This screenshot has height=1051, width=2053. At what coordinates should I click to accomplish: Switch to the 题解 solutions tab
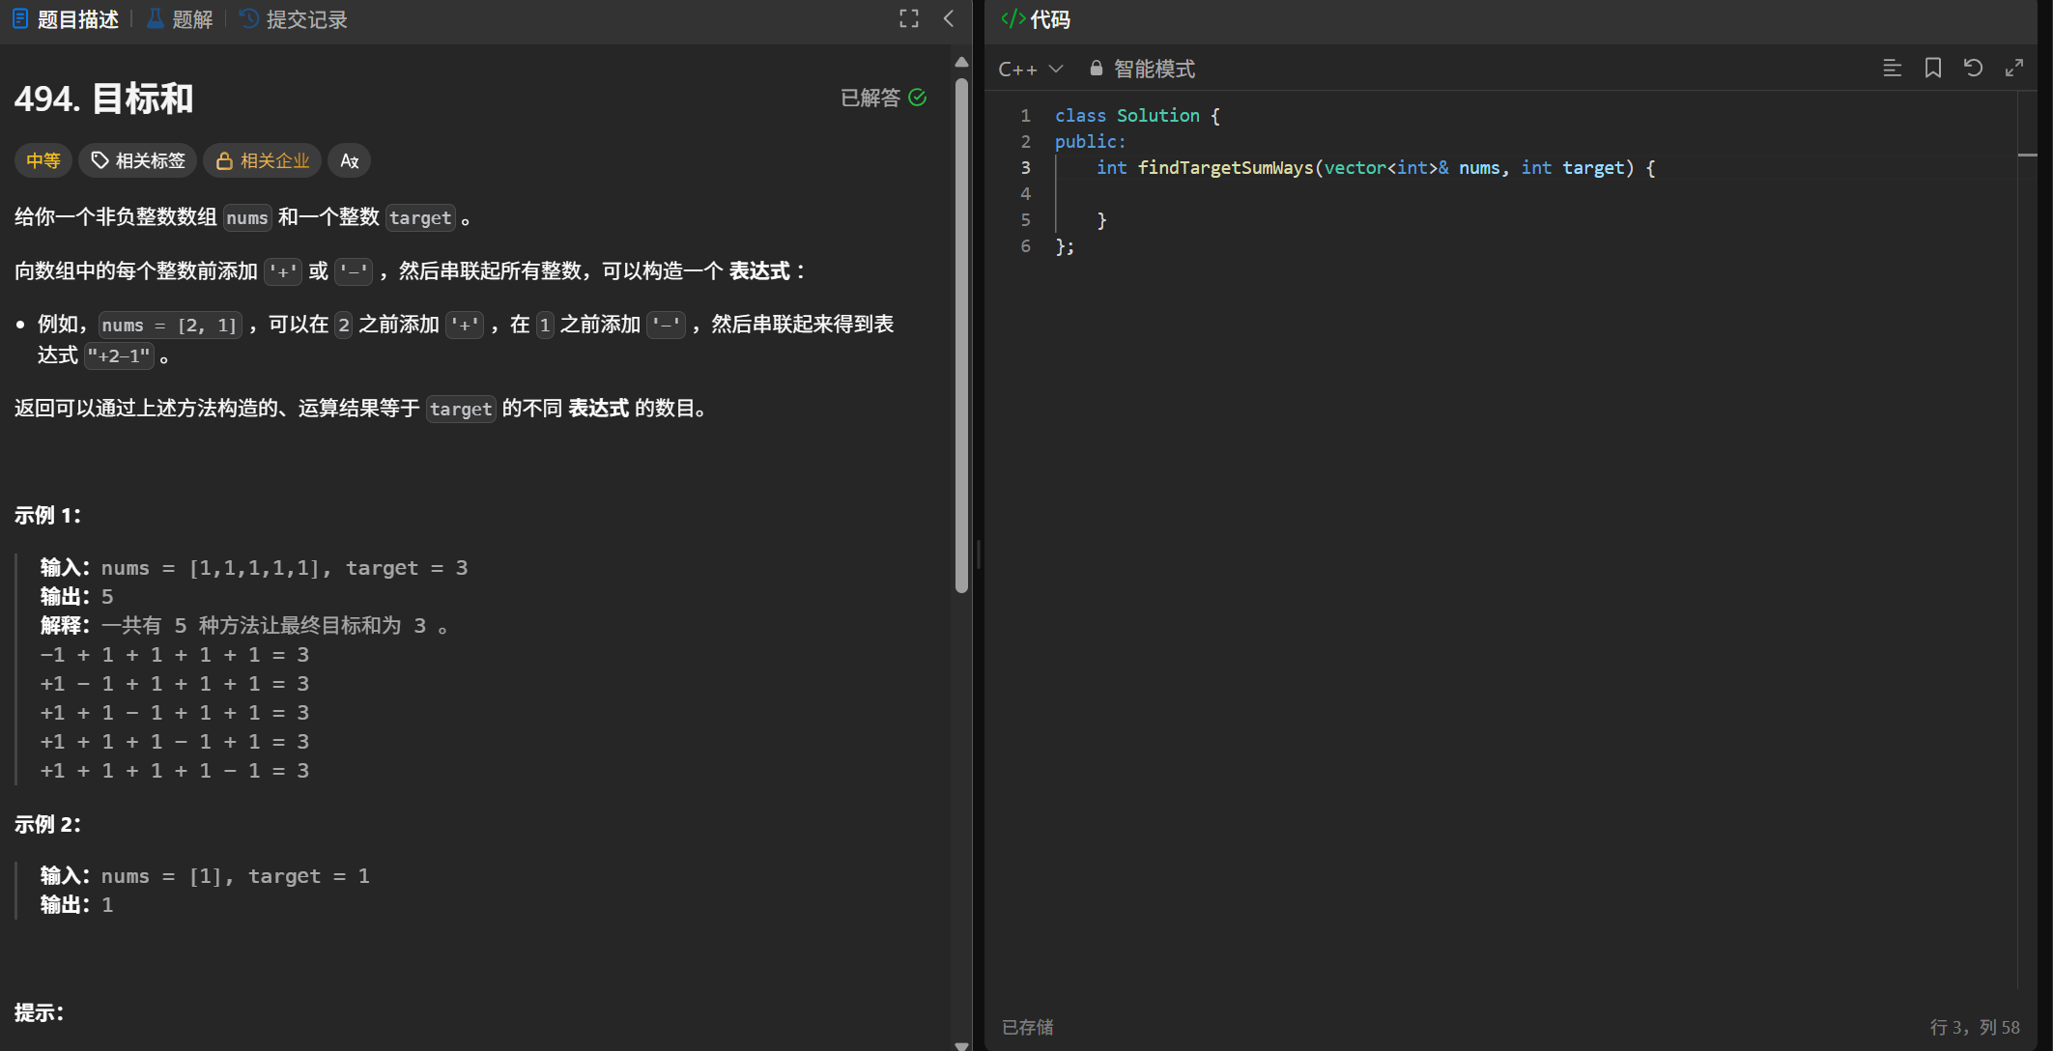[x=180, y=19]
